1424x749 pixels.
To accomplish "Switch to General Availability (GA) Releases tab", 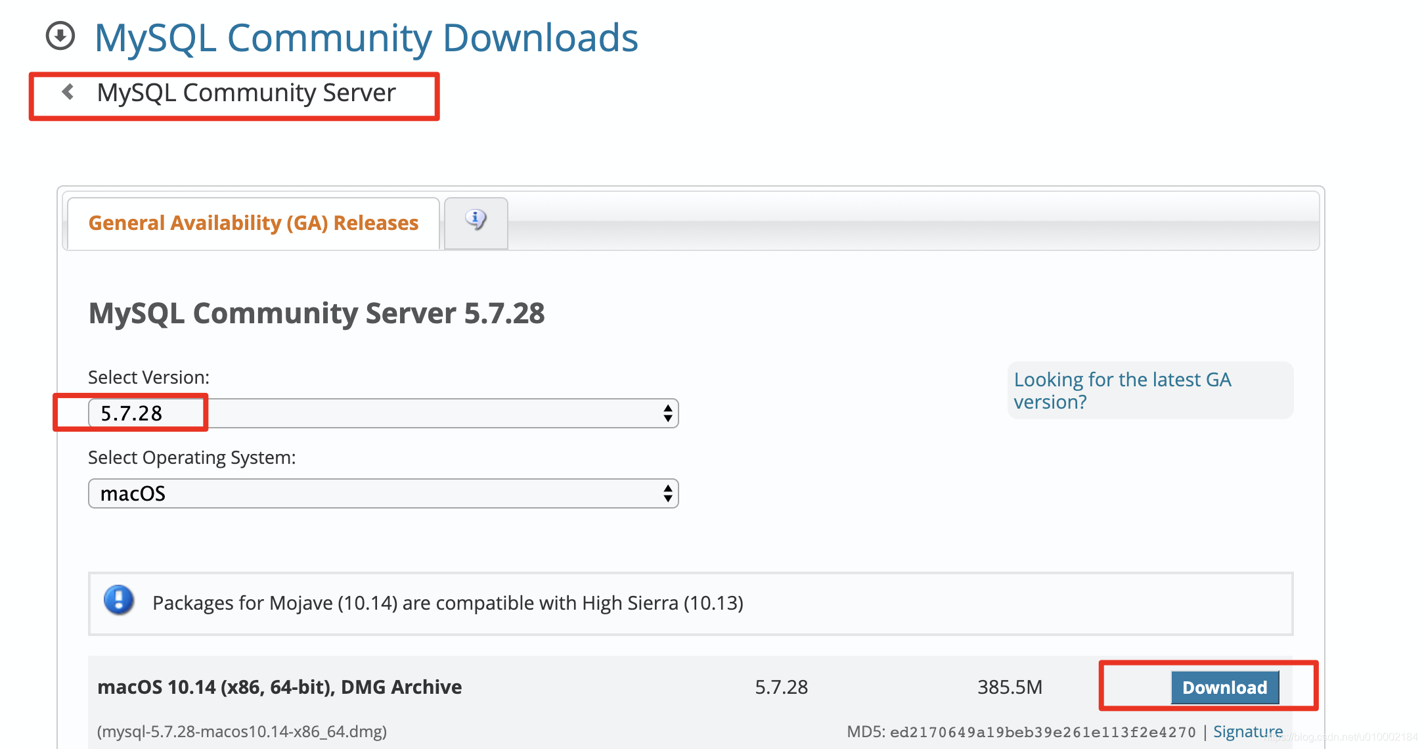I will (254, 223).
